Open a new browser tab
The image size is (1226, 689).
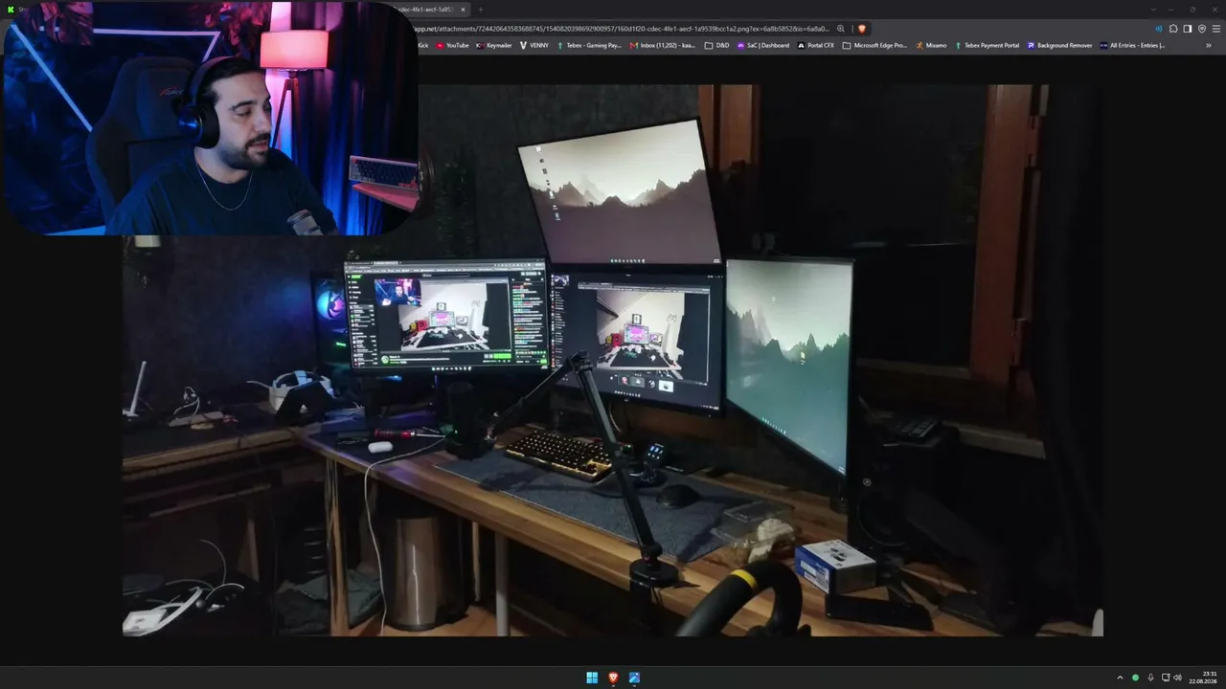click(x=481, y=10)
